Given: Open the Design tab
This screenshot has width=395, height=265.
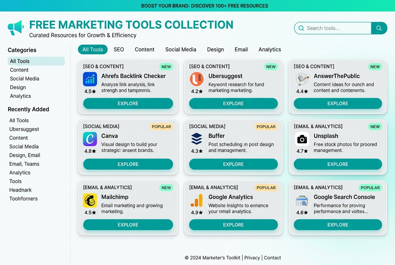Looking at the screenshot, I should 215,49.
